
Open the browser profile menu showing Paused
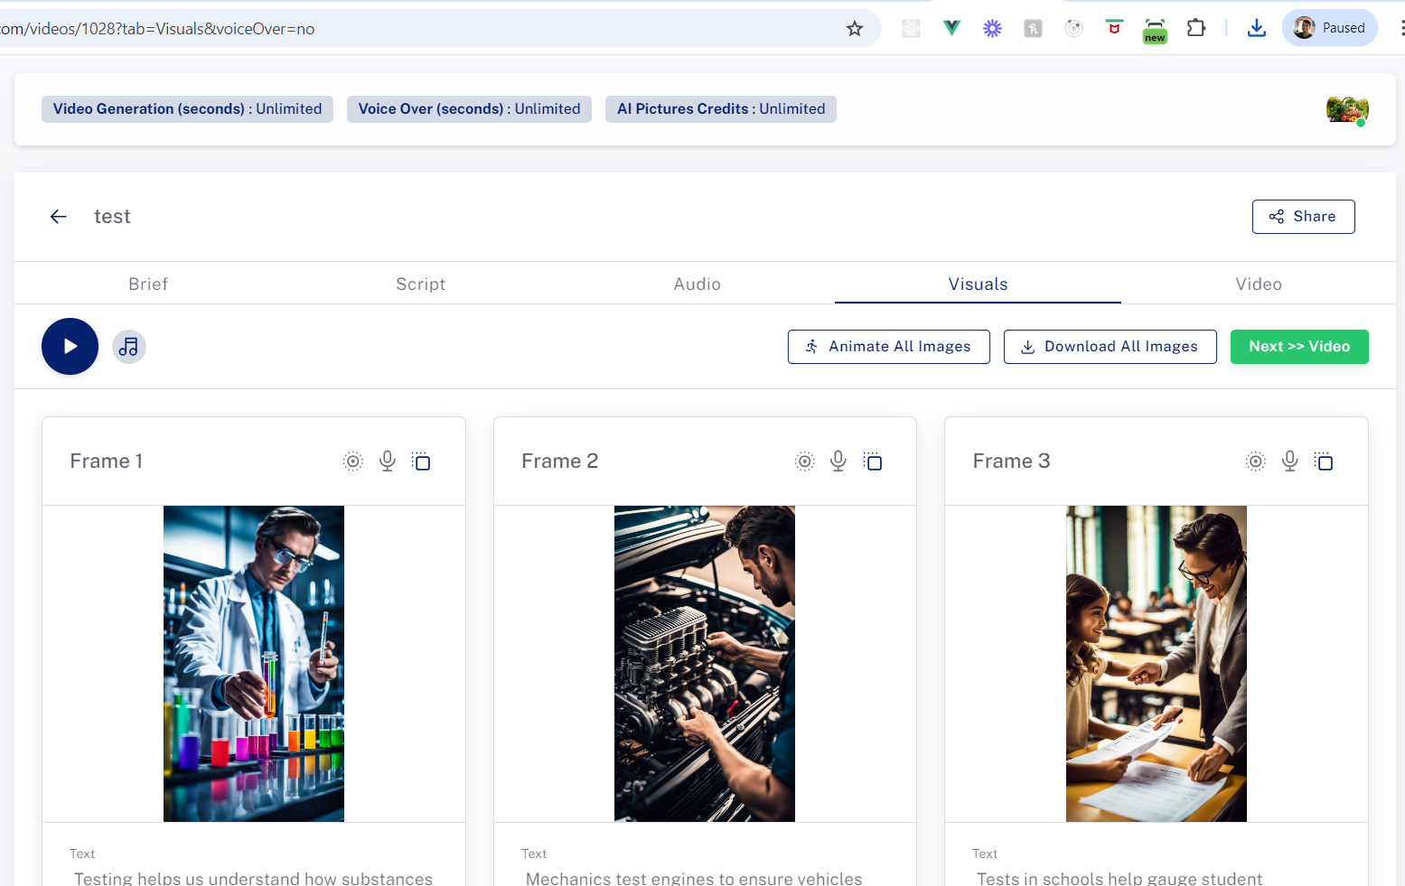point(1329,27)
